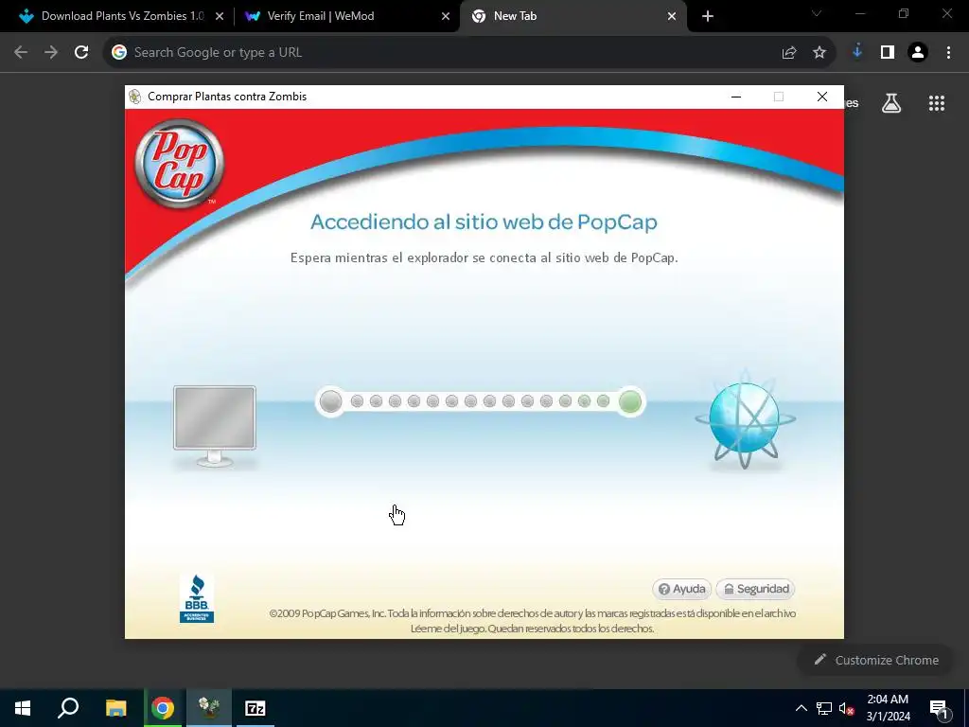The width and height of the screenshot is (969, 727).
Task: Click Chrome icon in the taskbar
Action: [163, 708]
